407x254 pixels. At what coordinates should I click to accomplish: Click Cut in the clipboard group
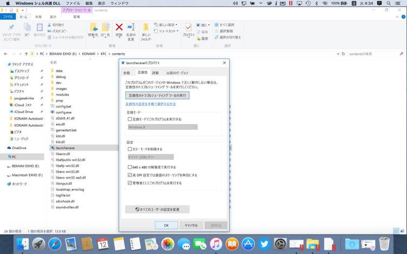pyautogui.click(x=56, y=25)
